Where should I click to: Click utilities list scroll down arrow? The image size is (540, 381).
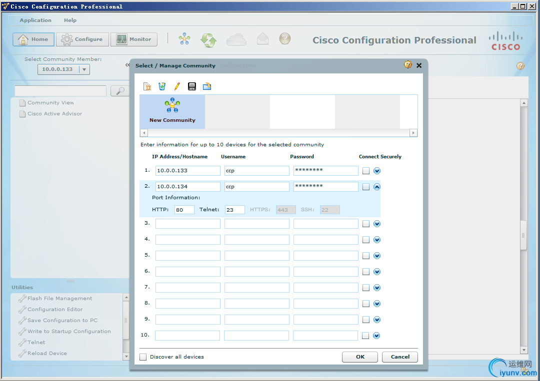126,357
